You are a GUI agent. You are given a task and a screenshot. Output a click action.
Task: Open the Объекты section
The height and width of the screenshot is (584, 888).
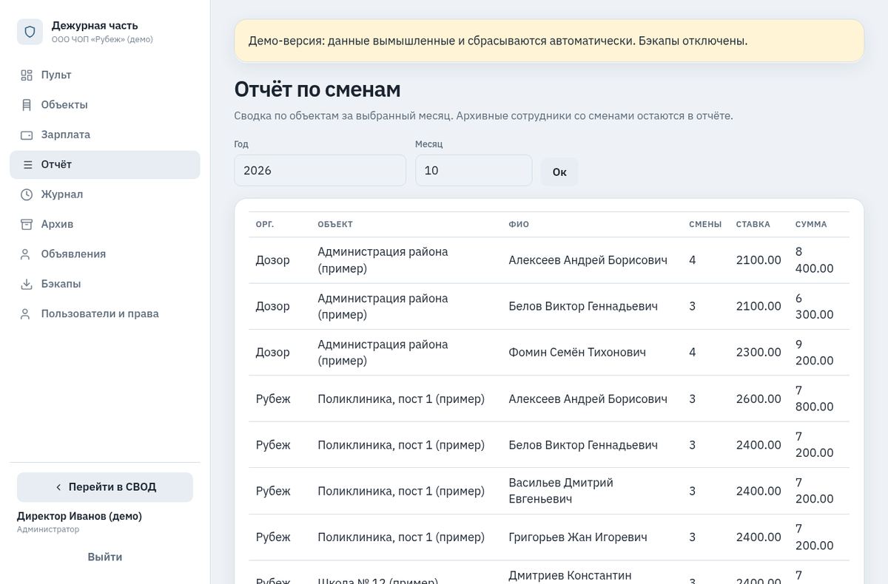tap(104, 105)
